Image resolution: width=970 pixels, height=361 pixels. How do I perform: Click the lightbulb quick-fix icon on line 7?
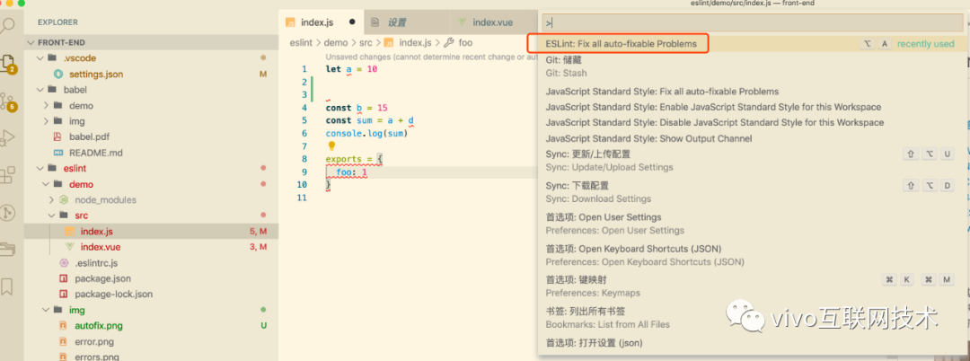[331, 145]
